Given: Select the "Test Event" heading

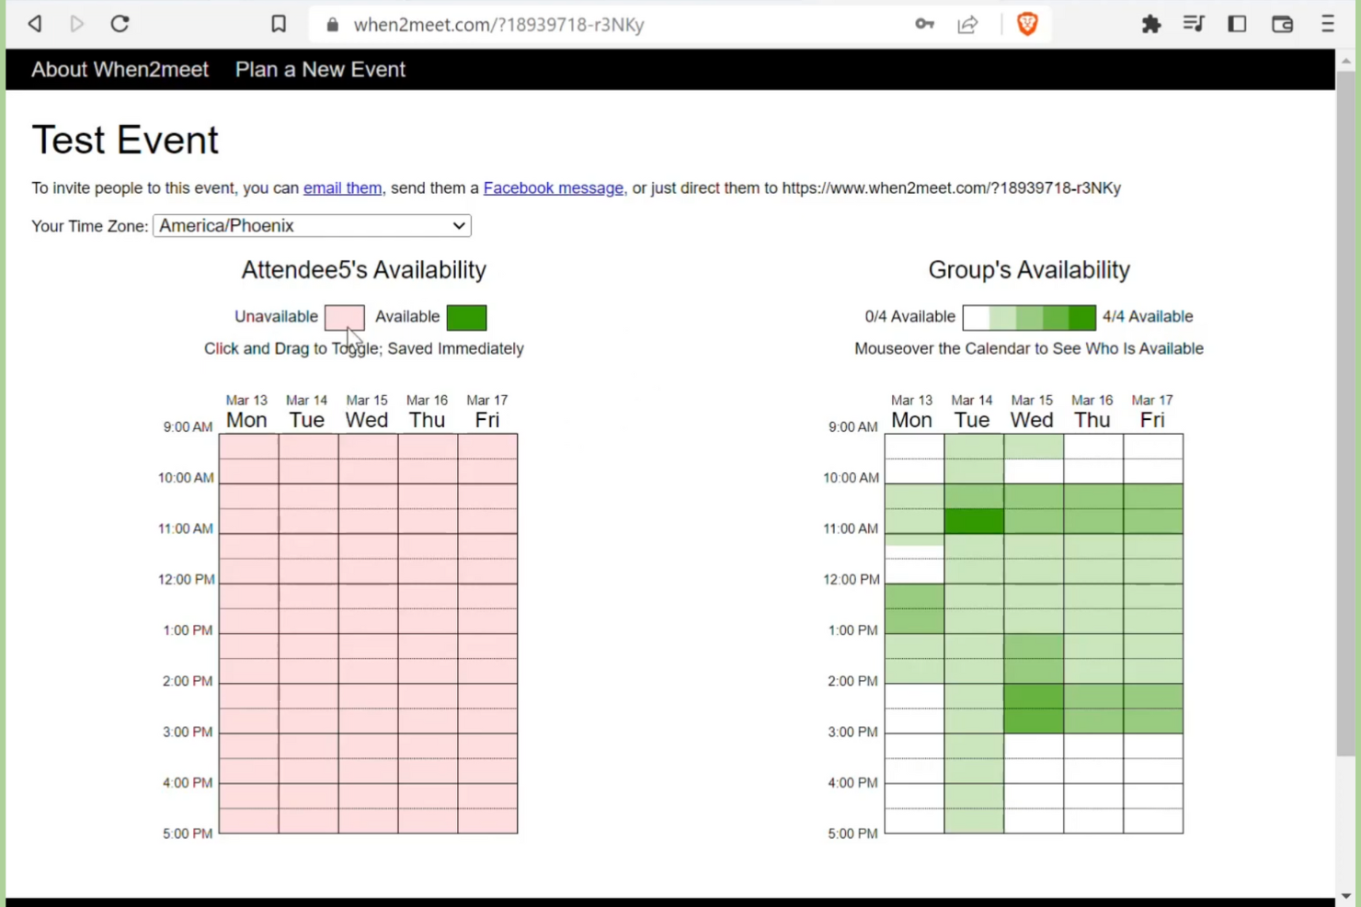Looking at the screenshot, I should 125,141.
